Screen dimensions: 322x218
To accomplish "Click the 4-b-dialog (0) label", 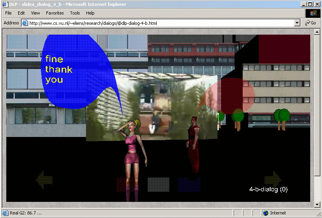I will (x=268, y=189).
